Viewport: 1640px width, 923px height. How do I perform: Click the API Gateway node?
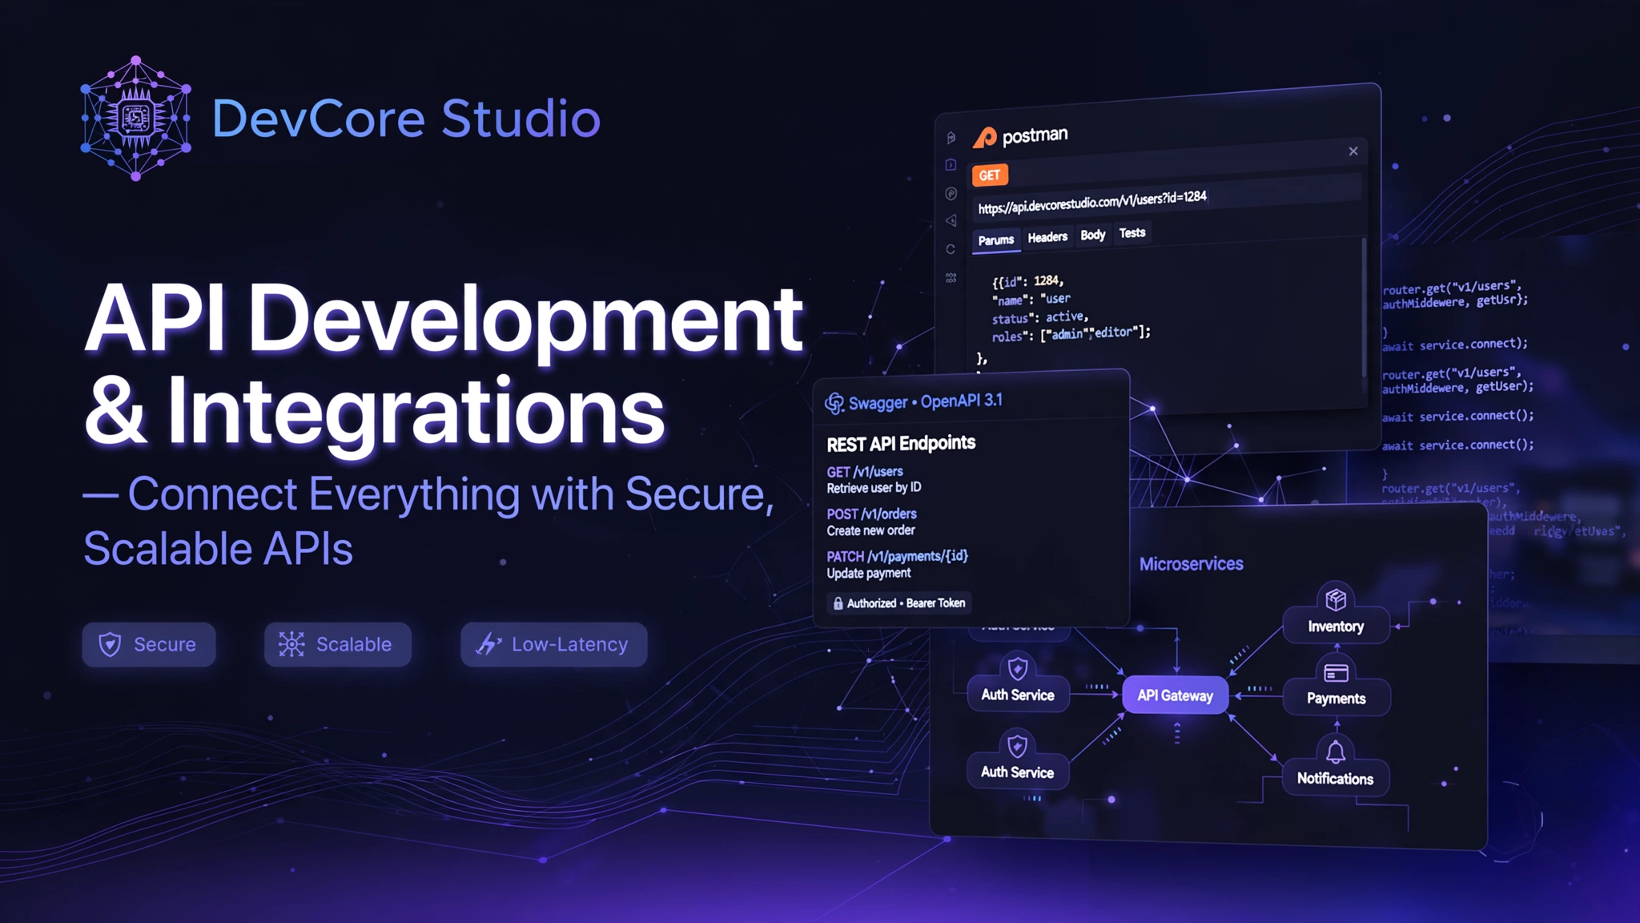click(1175, 695)
